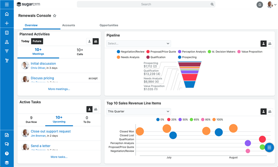Open the This Quarter dropdown
The height and width of the screenshot is (167, 278).
click(x=138, y=111)
